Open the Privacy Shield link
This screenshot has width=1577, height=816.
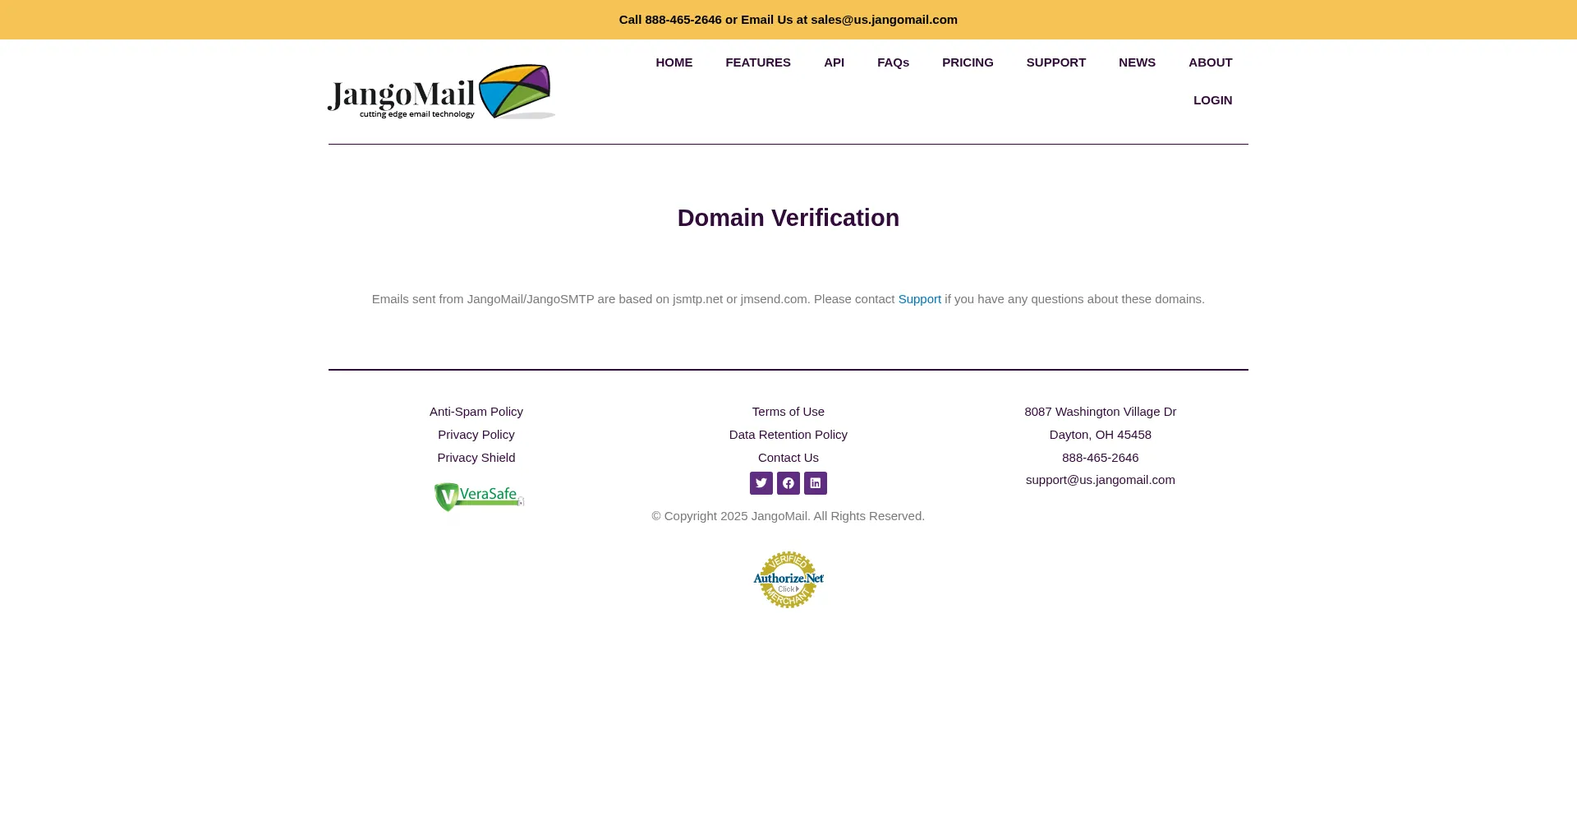pos(476,458)
